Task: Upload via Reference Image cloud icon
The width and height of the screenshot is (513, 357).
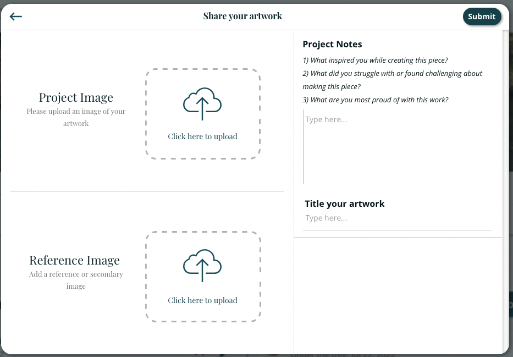Action: pyautogui.click(x=202, y=266)
